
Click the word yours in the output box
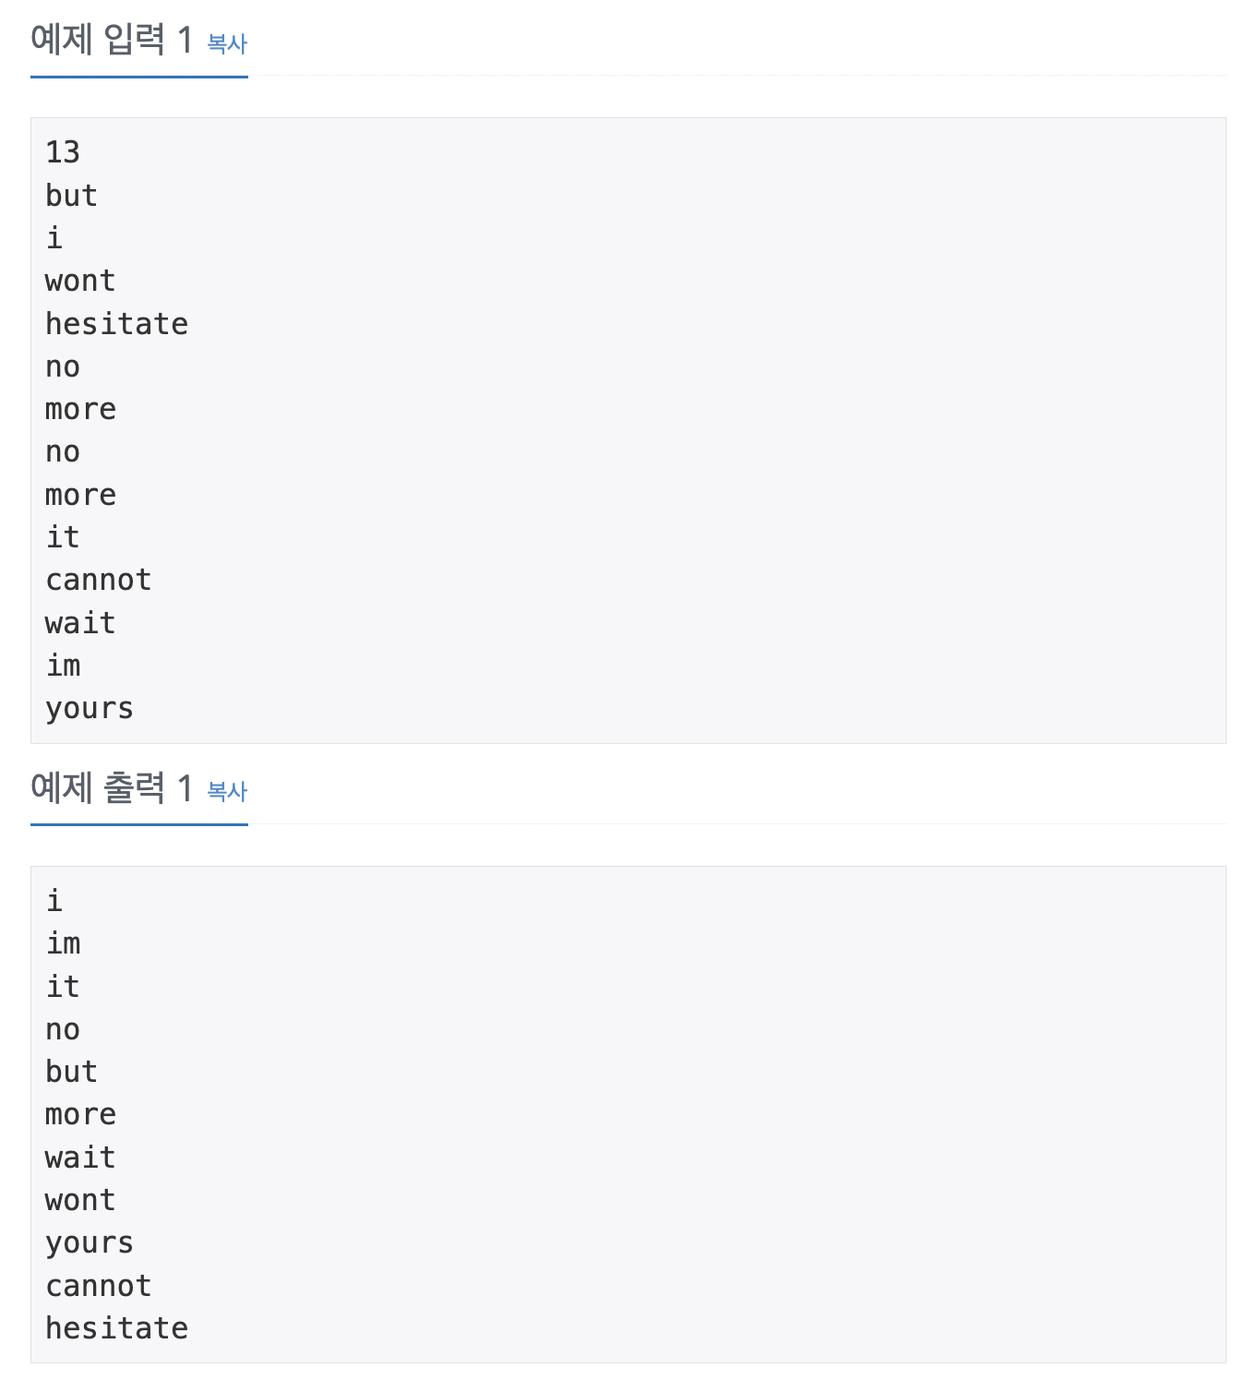point(89,1242)
